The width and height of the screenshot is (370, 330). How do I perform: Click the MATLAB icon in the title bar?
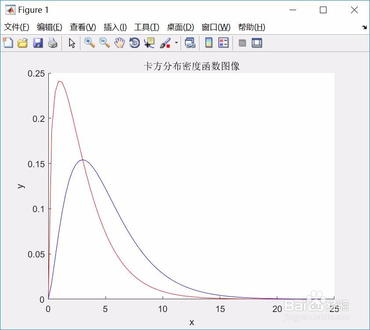(11, 10)
